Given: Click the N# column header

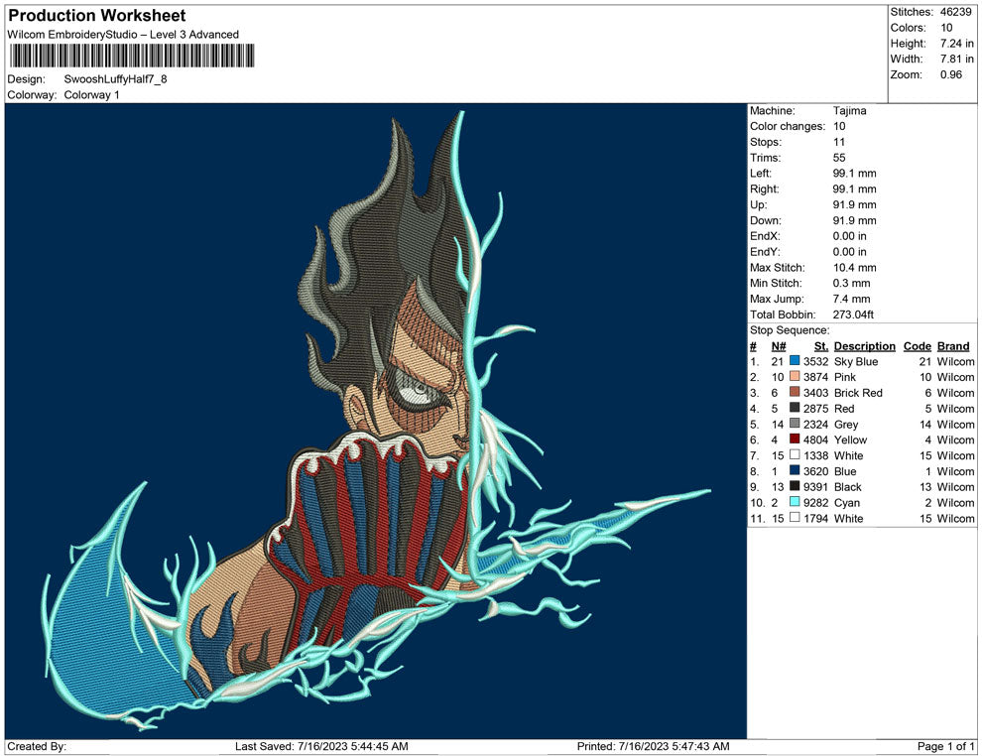Looking at the screenshot, I should click(779, 346).
